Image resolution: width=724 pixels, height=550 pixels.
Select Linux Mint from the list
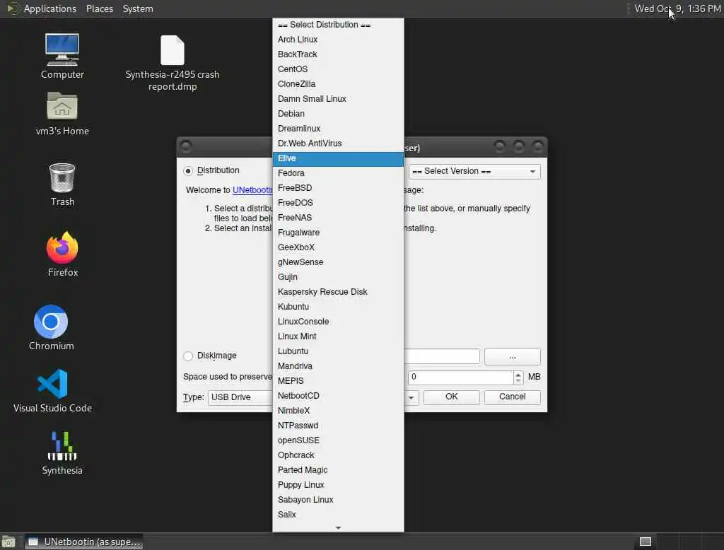coord(338,337)
